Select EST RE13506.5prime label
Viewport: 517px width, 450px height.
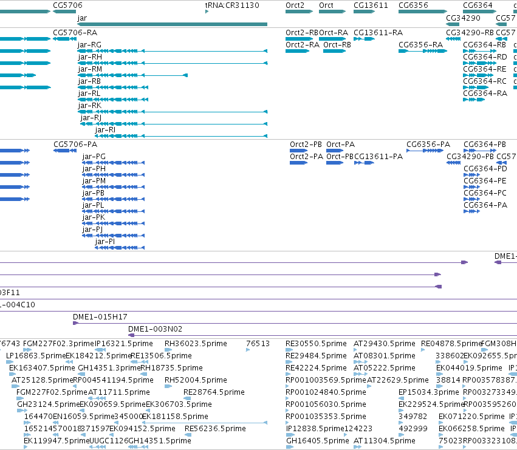point(161,356)
